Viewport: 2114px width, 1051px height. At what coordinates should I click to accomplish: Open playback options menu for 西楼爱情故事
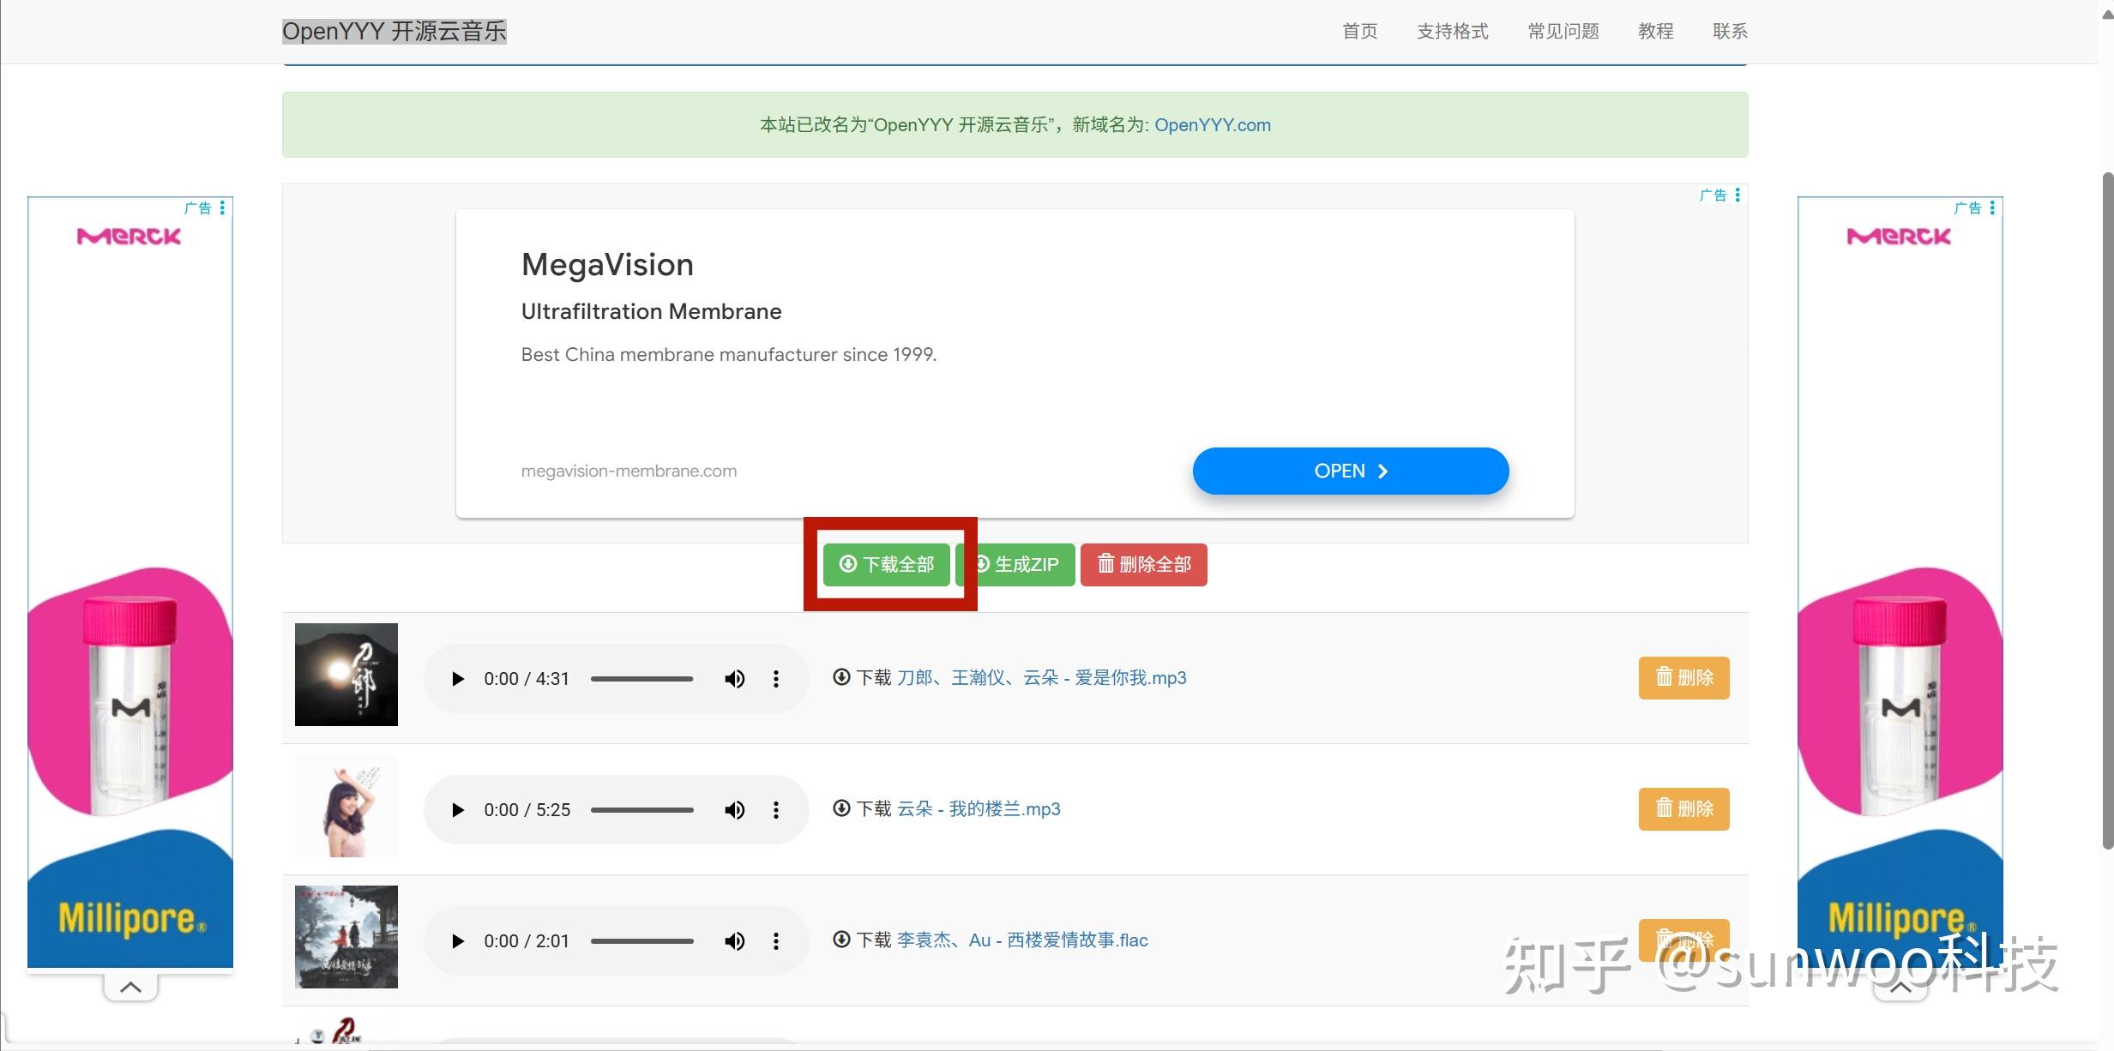click(x=775, y=940)
